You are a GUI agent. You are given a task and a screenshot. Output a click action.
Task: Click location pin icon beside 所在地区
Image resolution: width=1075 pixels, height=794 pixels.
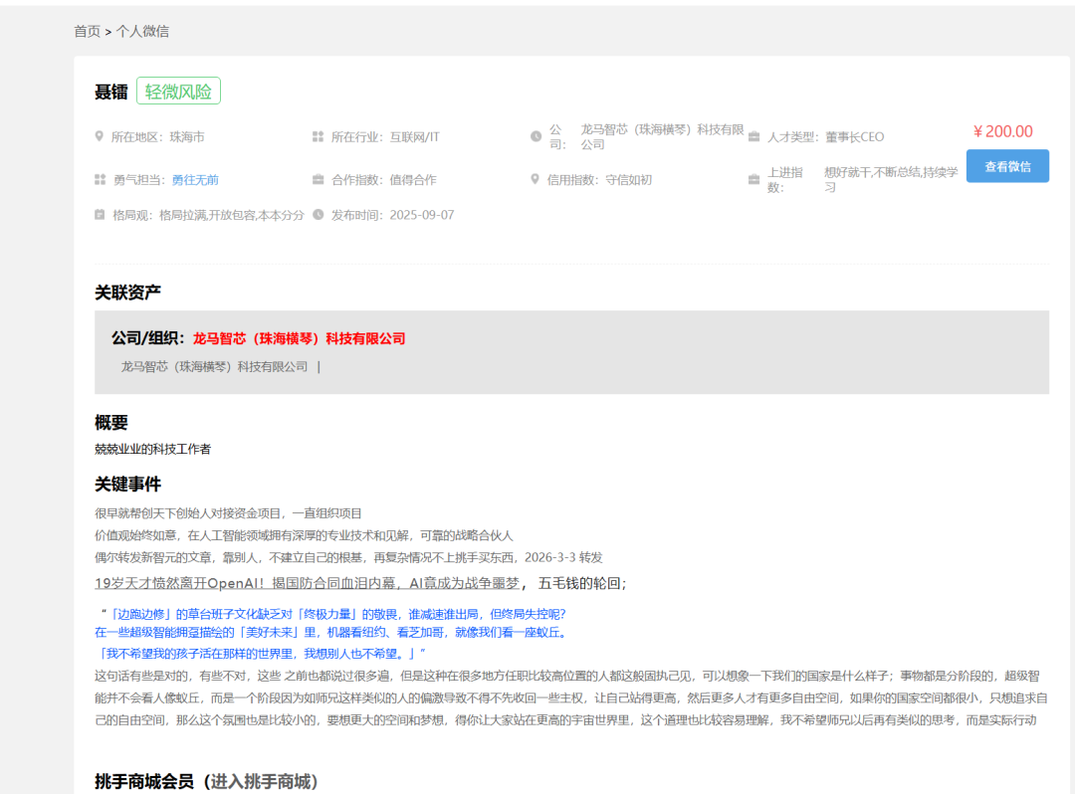coord(100,136)
